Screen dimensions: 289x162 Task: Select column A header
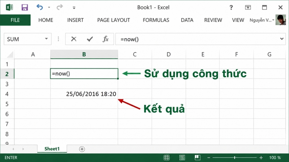coord(33,54)
